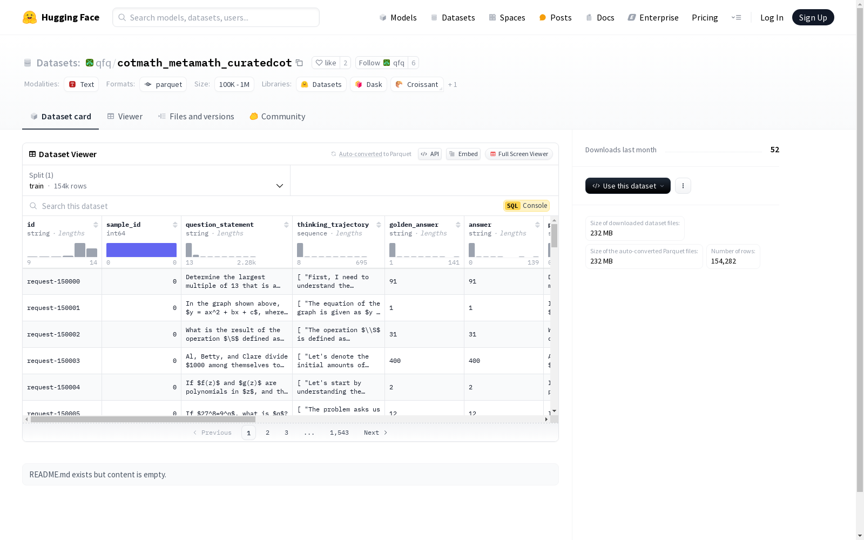Image resolution: width=864 pixels, height=540 pixels.
Task: Open Enterprise in the top navigation
Action: coord(653,17)
